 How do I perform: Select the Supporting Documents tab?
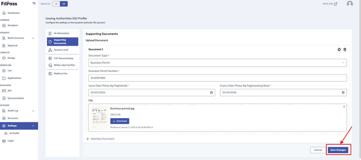click(x=63, y=42)
